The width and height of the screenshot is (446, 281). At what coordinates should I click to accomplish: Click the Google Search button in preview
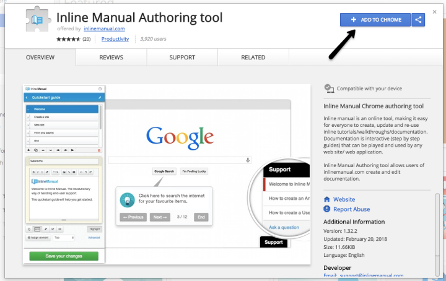pyautogui.click(x=164, y=171)
